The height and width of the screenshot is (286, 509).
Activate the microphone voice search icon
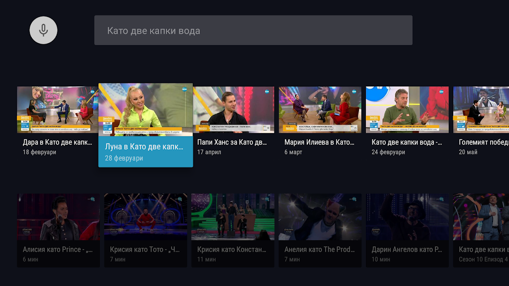43,30
